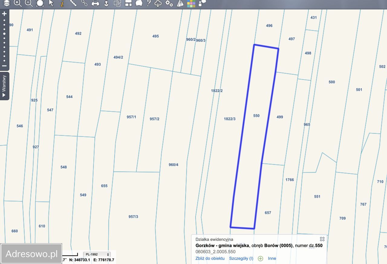Click the Zbliż do obiektu link
The image size is (387, 264).
(x=210, y=258)
